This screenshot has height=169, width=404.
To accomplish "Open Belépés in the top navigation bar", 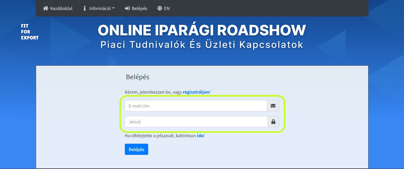I will pos(136,8).
